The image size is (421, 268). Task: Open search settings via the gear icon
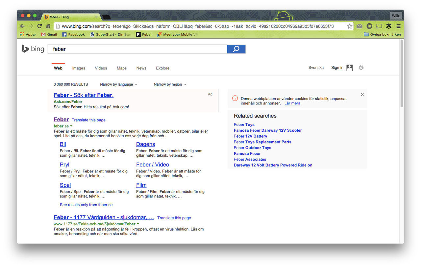pyautogui.click(x=361, y=68)
